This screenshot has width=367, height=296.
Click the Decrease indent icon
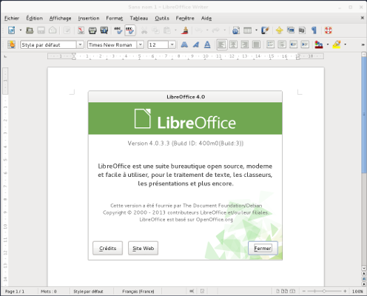click(294, 44)
